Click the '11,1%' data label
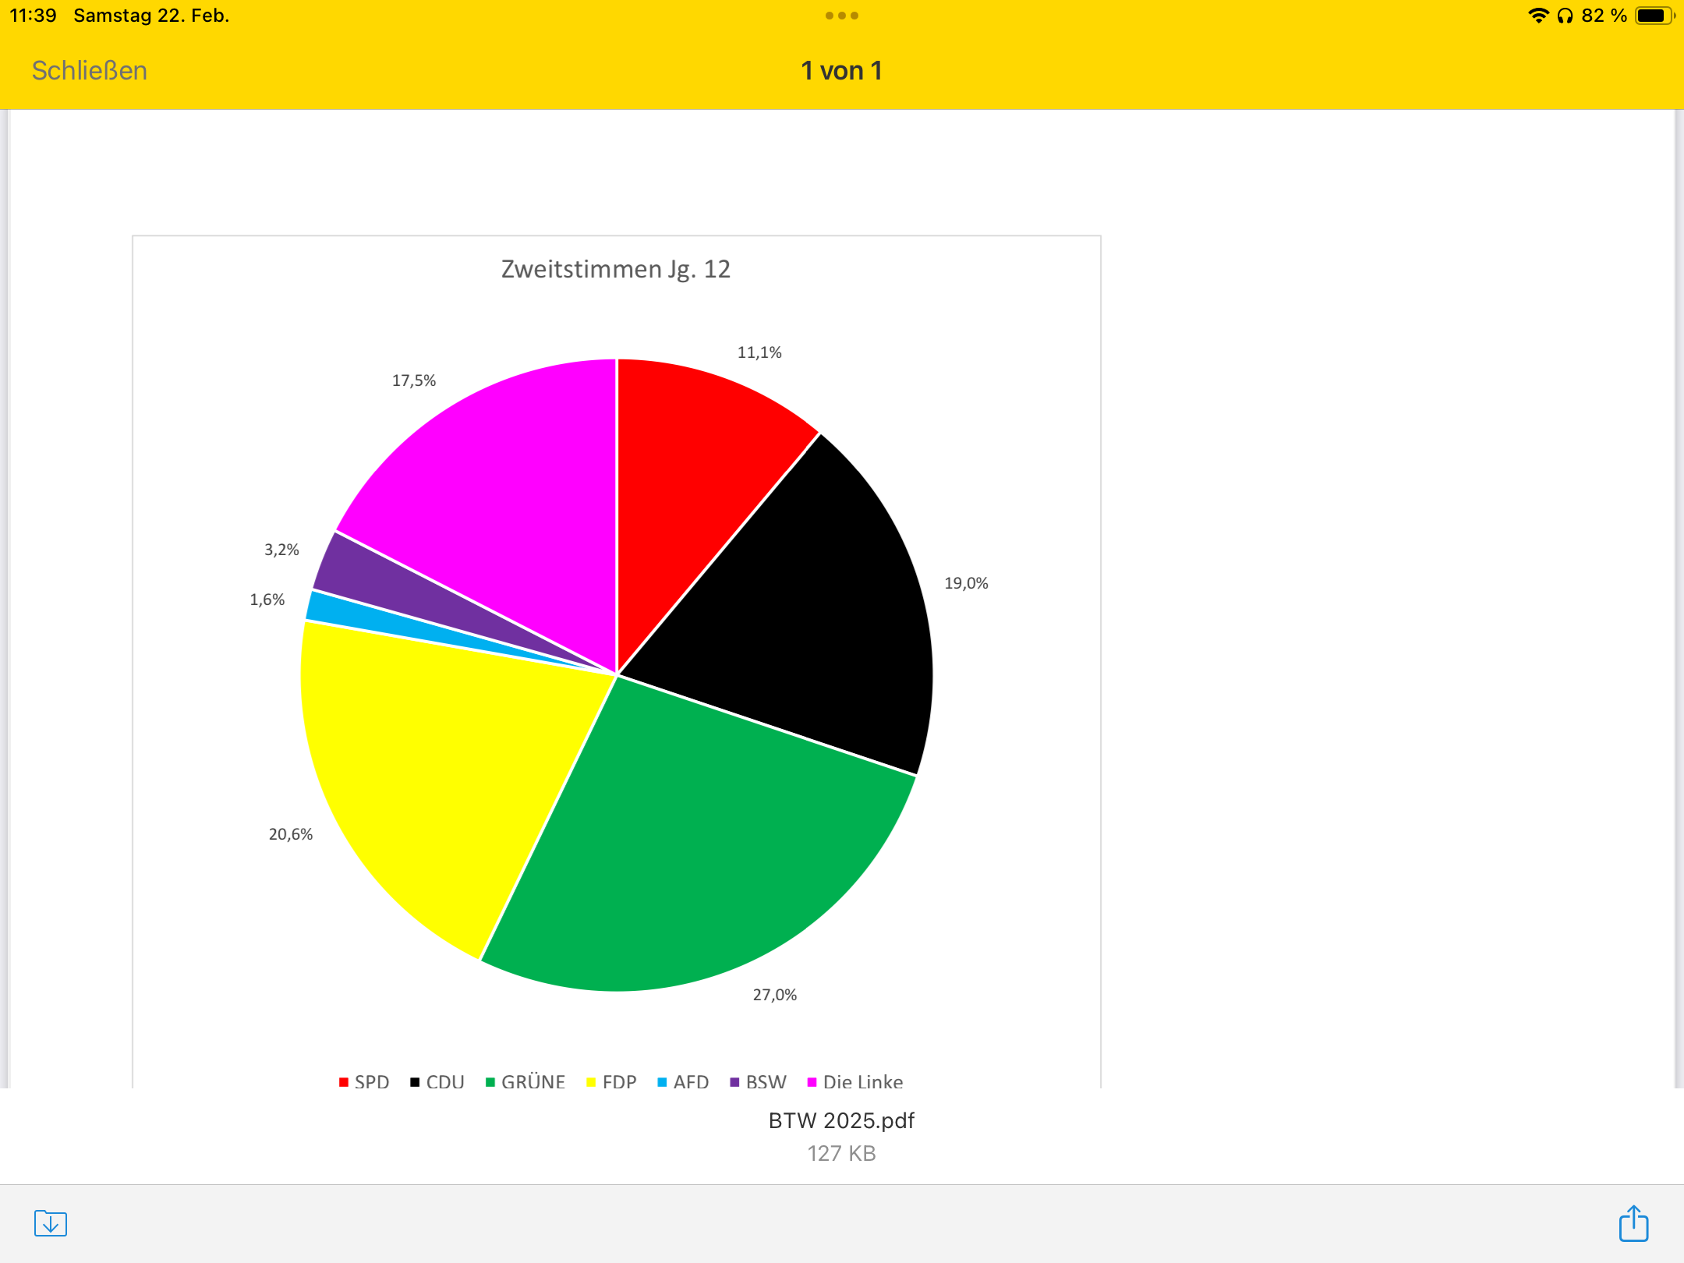Viewport: 1684px width, 1263px height. [759, 352]
